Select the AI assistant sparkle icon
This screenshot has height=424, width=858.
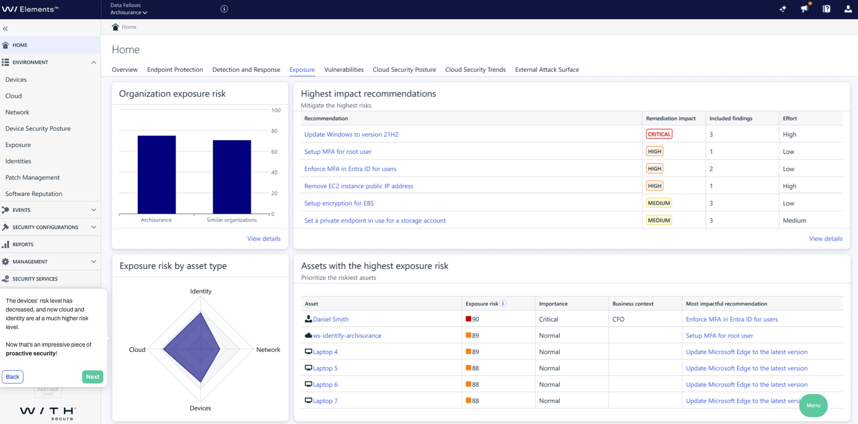(783, 9)
